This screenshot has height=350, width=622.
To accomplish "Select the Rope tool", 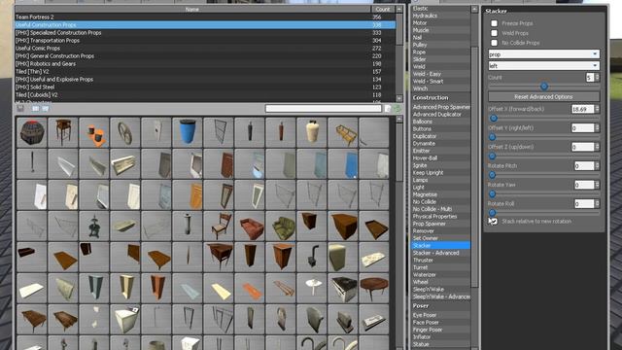I will (x=440, y=52).
